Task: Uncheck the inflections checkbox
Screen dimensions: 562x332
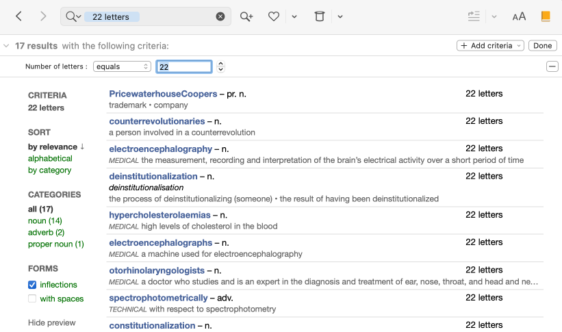Action: (32, 285)
